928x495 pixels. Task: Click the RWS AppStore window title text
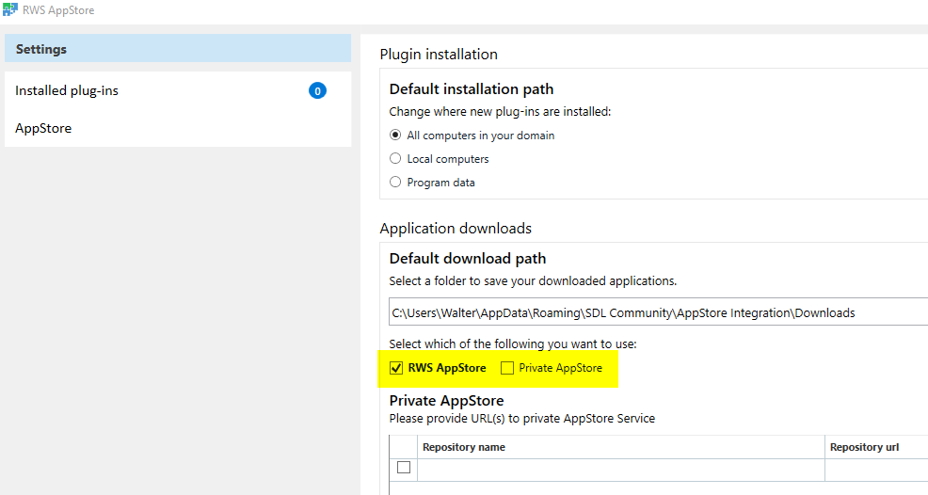coord(58,10)
